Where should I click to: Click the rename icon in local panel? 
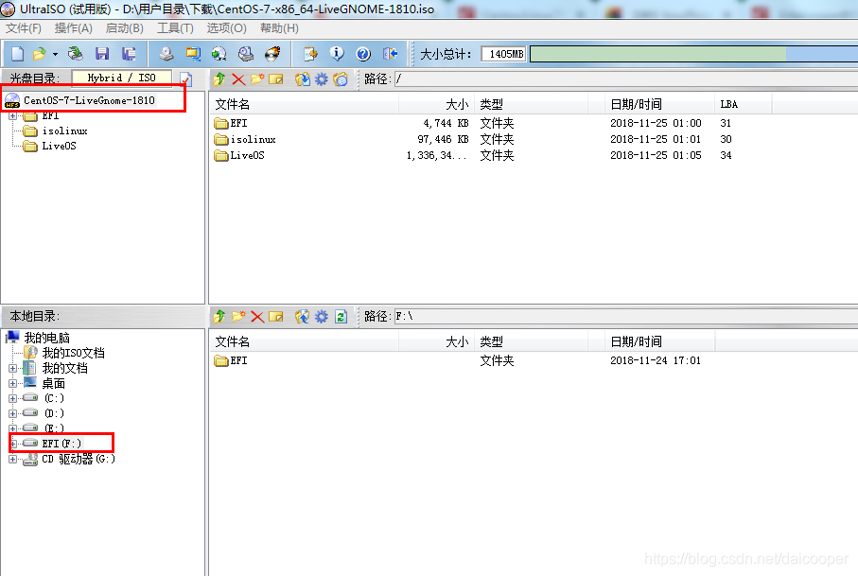click(276, 316)
